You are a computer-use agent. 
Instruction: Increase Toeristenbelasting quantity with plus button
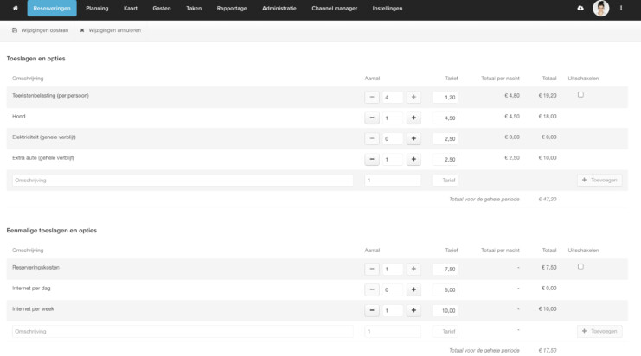pyautogui.click(x=413, y=97)
